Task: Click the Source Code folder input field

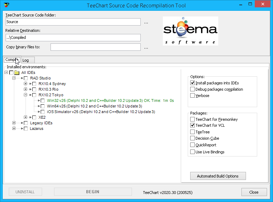Action: tap(73, 22)
